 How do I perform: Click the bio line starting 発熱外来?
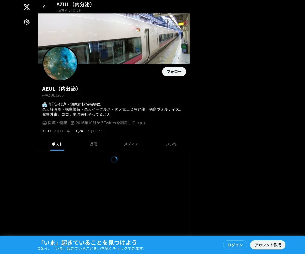78,115
